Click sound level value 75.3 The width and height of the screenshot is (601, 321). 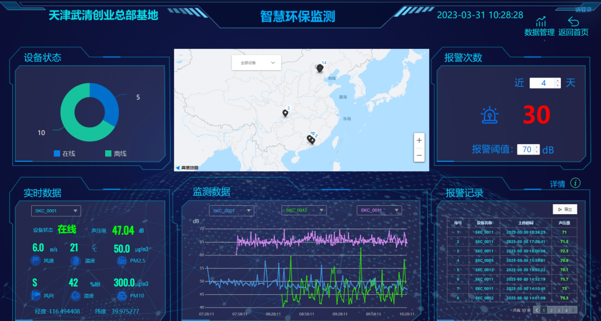pyautogui.click(x=564, y=298)
